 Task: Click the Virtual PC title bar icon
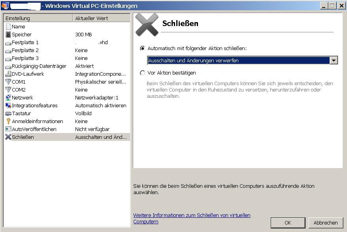point(5,6)
